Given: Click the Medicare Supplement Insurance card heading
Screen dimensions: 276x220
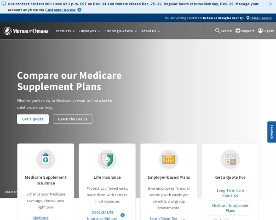Looking at the screenshot, I should pos(46,180).
